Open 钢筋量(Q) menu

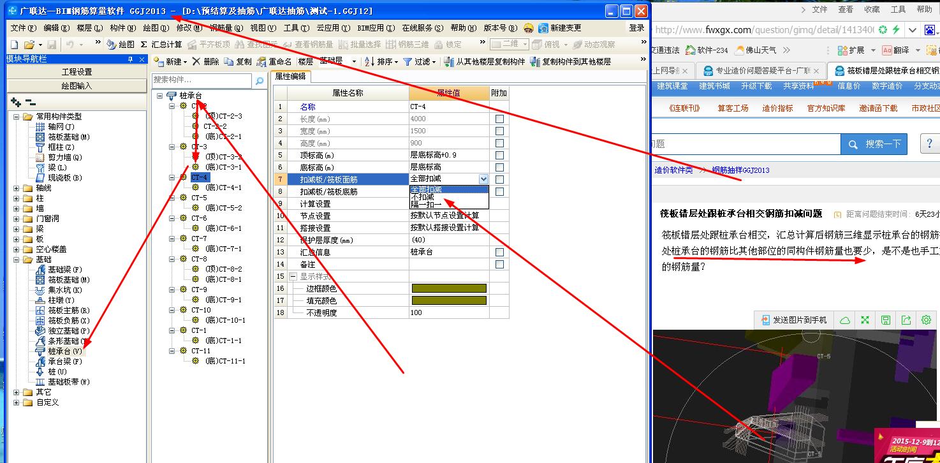226,28
